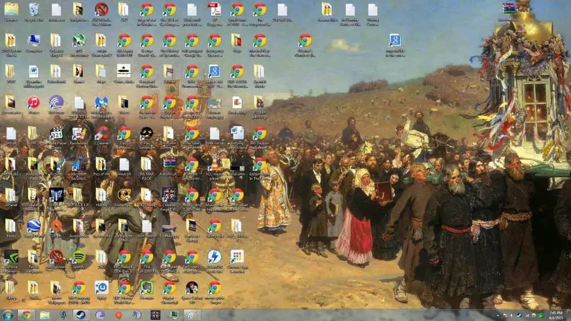Open Steam from the taskbar
The image size is (571, 321).
80,315
